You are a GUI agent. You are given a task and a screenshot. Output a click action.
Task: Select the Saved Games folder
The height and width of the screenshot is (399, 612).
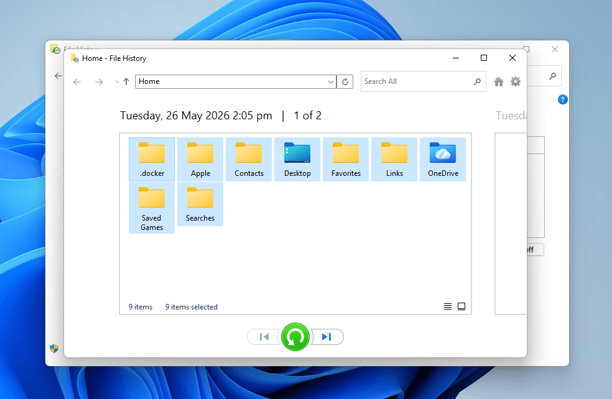[x=151, y=208]
